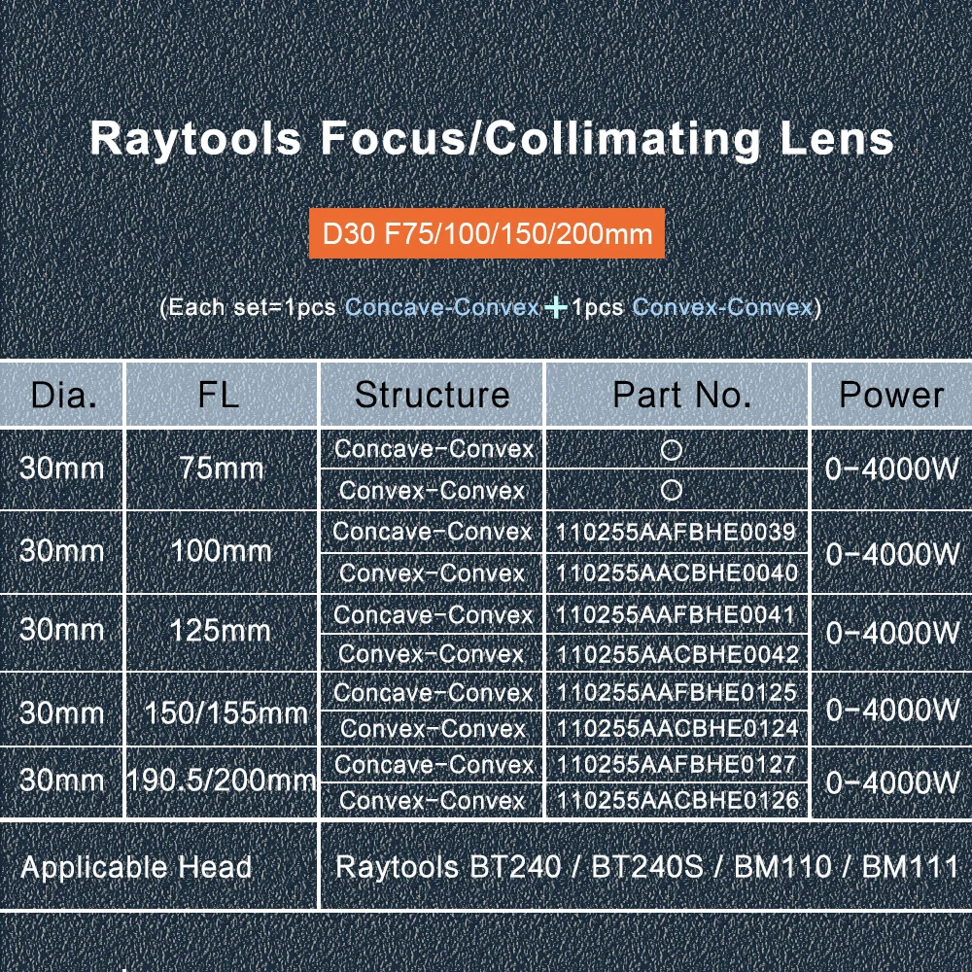Click the "30mm" diameter cell in the 75mm row
This screenshot has width=972, height=972.
62,469
